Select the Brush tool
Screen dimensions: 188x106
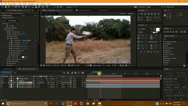tap(33, 7)
